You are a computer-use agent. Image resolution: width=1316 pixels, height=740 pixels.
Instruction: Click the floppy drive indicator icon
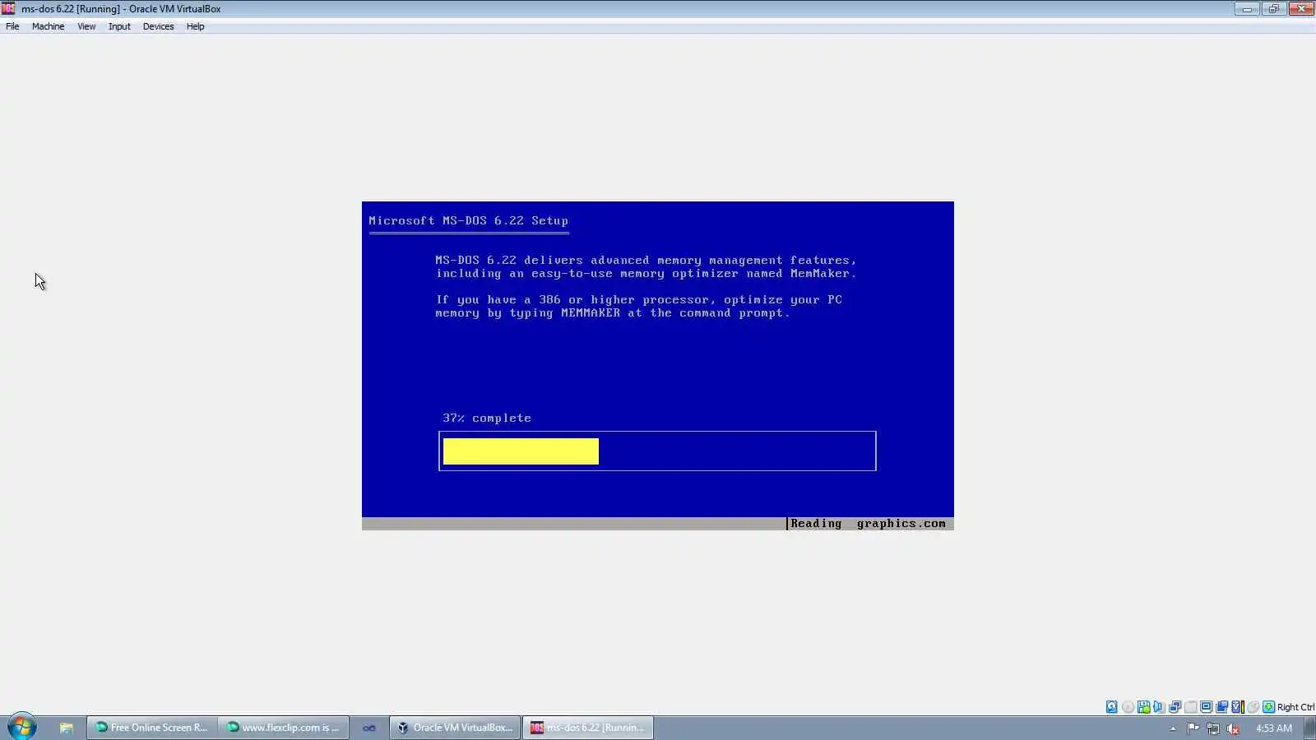point(1143,707)
